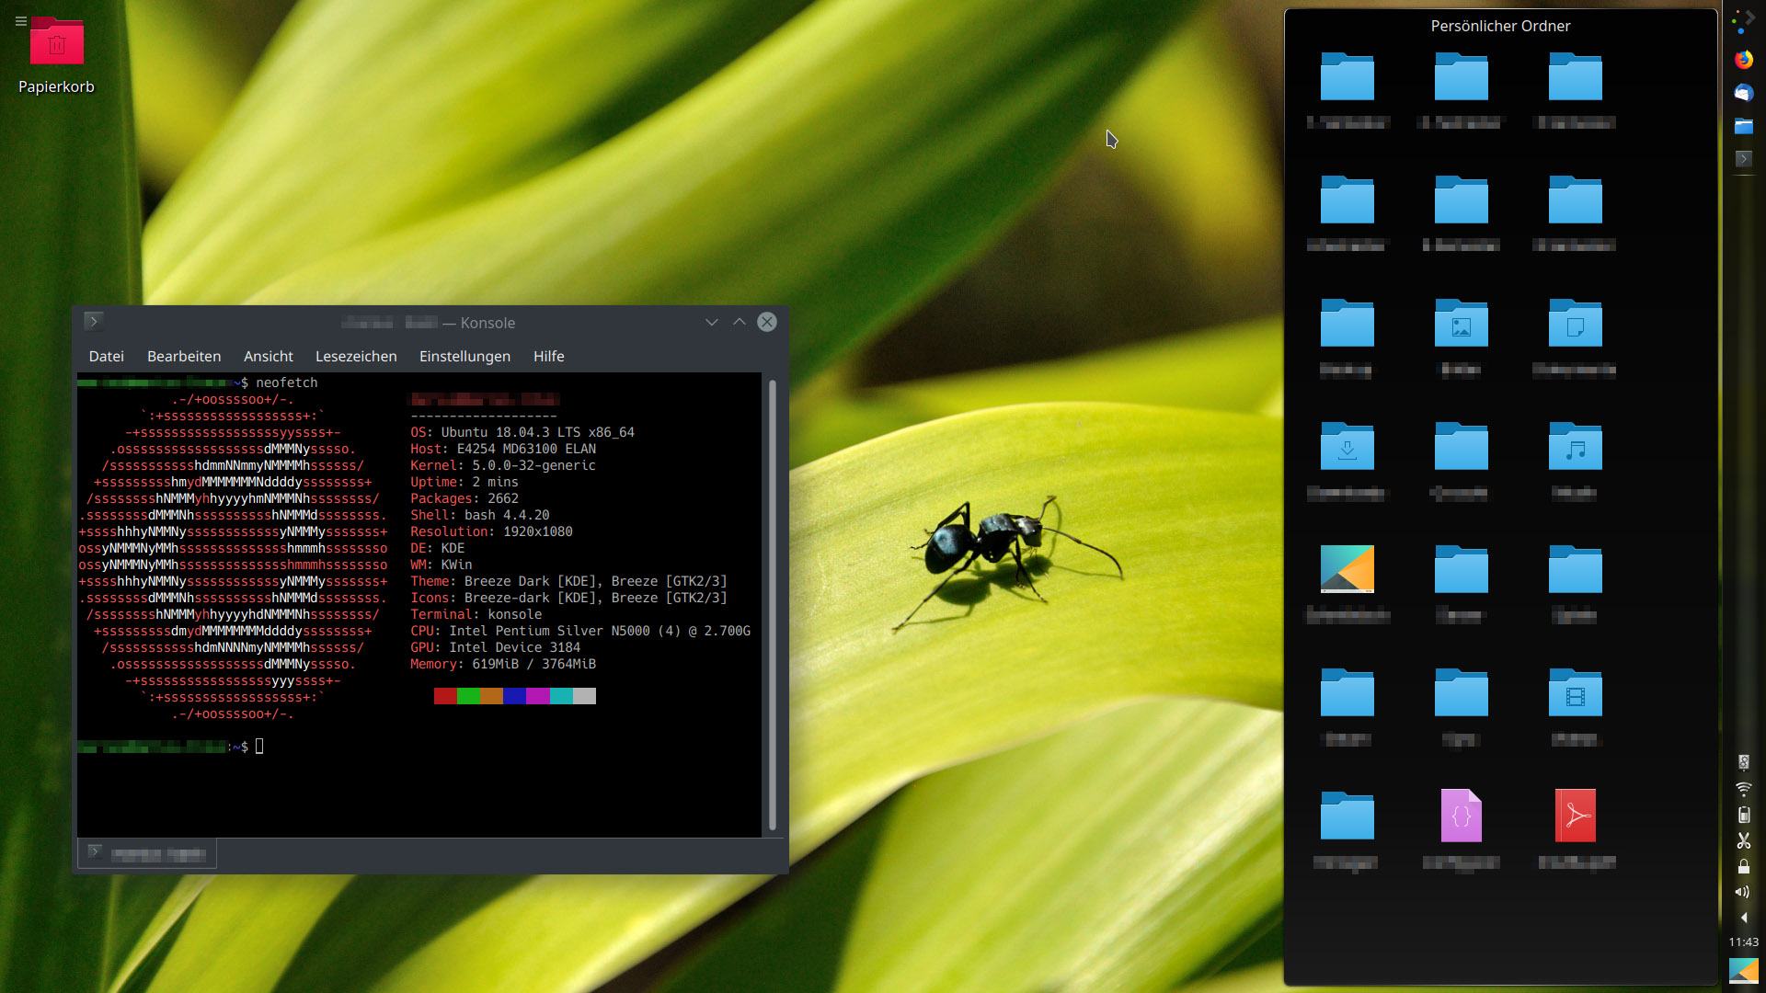Image resolution: width=1766 pixels, height=993 pixels.
Task: Open the Wi-Fi network tray icon
Action: 1743,789
